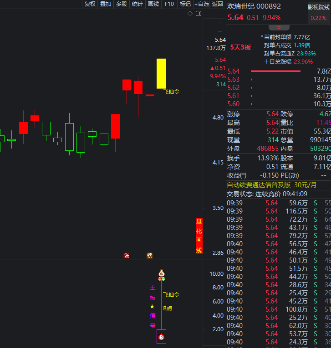Screen dimensions: 331x348
Task: Select the 5.62 bid price level row
Action: pos(279,88)
